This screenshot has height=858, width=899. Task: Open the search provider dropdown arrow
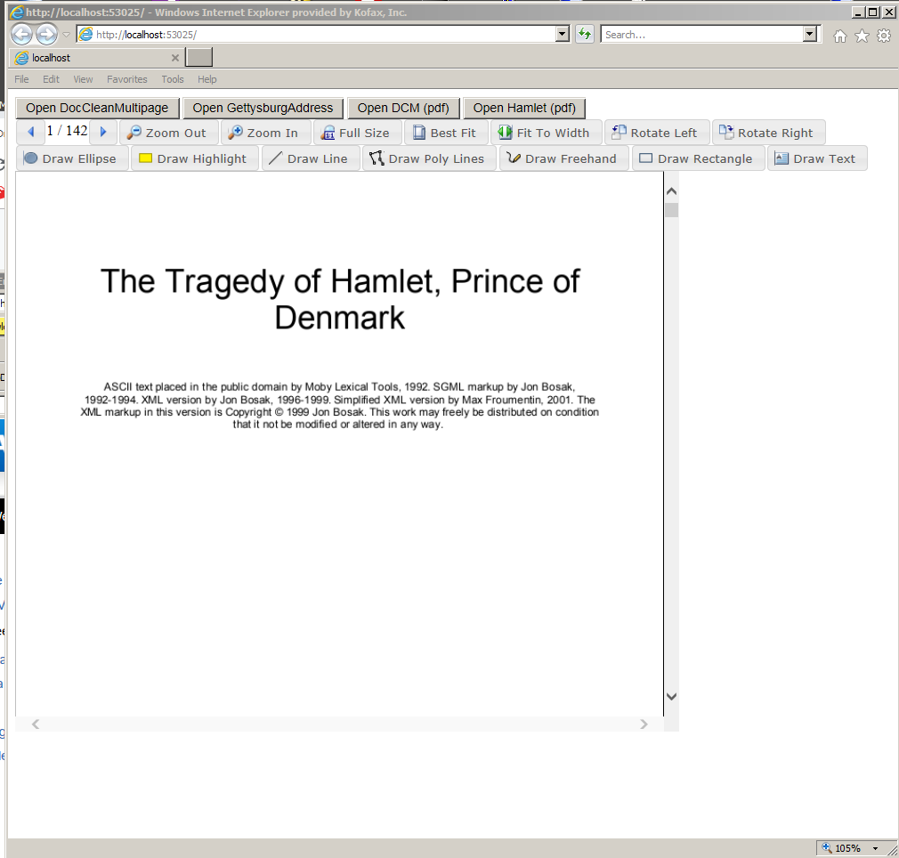click(x=809, y=34)
